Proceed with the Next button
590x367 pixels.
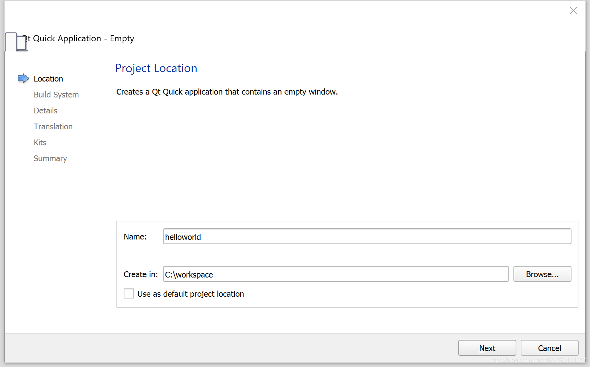click(x=487, y=348)
